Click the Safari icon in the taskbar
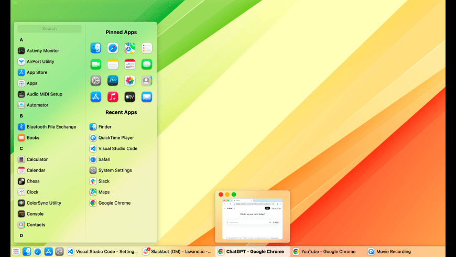Viewport: 456px width, 257px height. pos(38,251)
